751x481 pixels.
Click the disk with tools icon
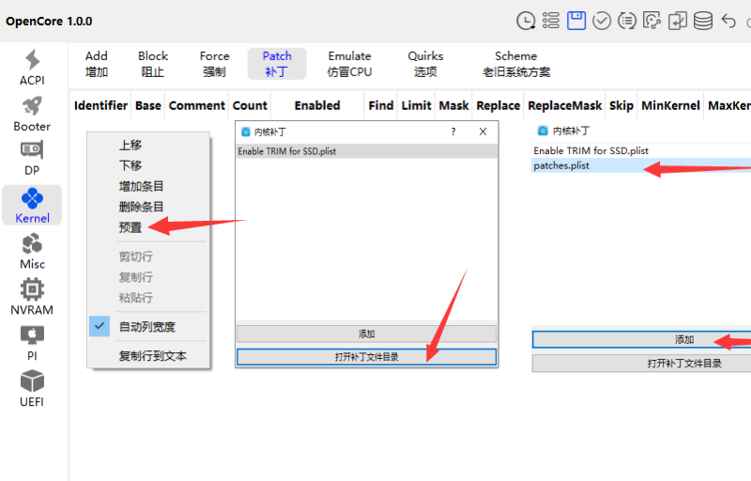651,21
